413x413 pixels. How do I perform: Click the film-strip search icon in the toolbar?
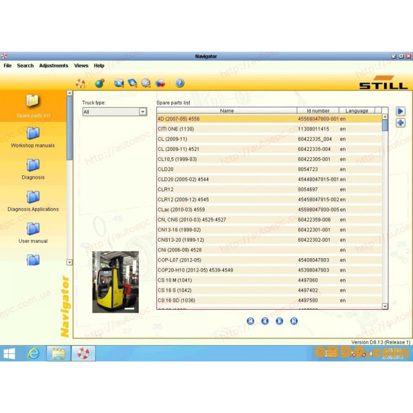point(119,83)
